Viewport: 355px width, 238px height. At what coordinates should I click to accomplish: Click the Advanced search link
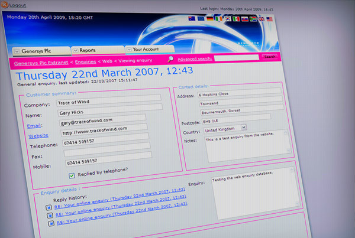[x=195, y=59]
